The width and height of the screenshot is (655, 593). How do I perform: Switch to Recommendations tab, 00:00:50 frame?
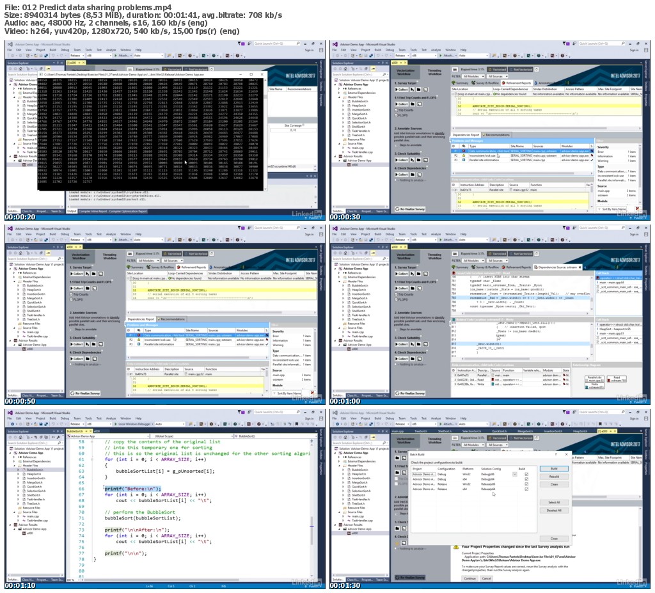(171, 319)
